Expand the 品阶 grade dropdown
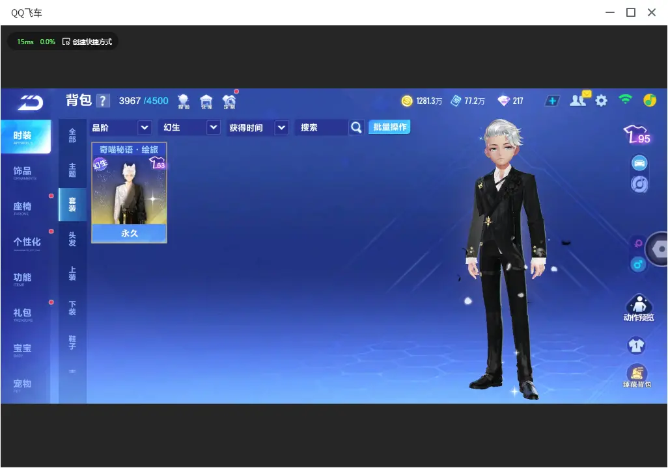The height and width of the screenshot is (468, 668). point(120,127)
